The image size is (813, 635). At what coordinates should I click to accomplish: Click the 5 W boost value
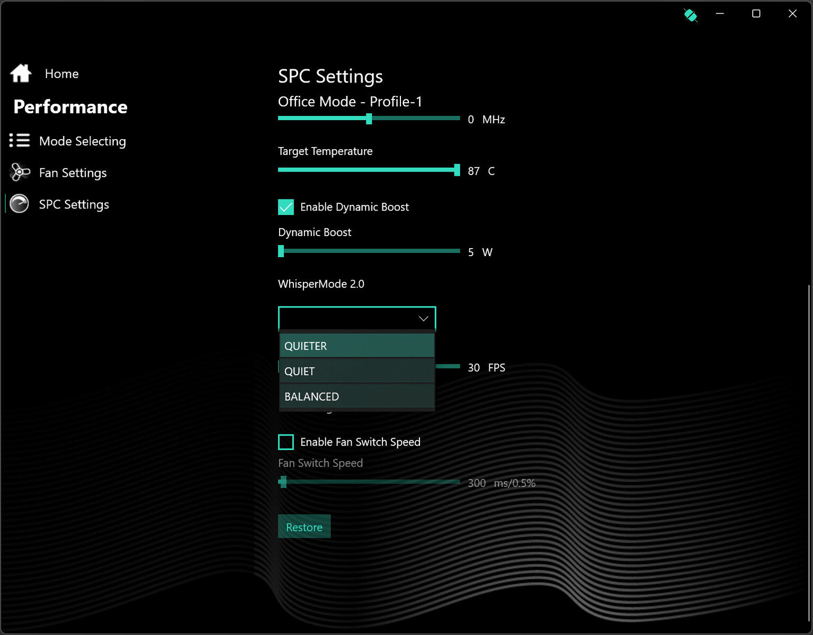coord(480,252)
